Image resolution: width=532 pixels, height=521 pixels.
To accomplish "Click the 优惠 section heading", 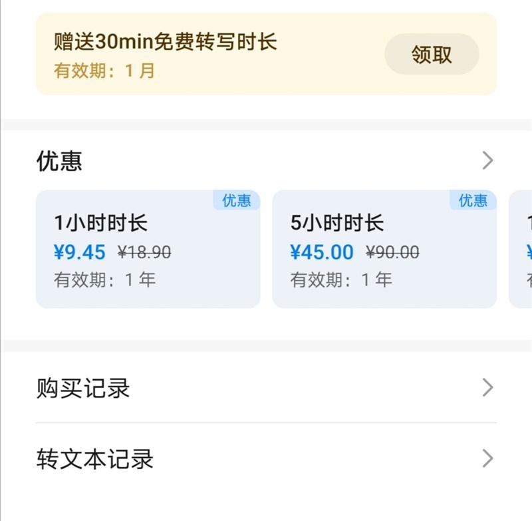I will coord(59,161).
